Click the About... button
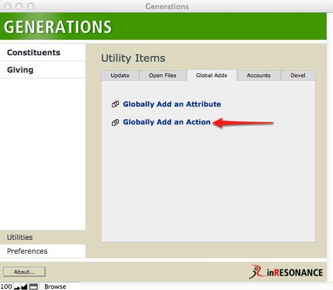 pos(24,272)
